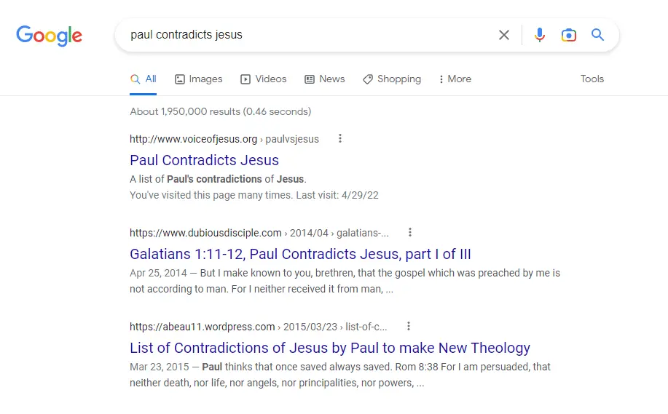The height and width of the screenshot is (414, 668).
Task: Select the Shopping tab
Action: tap(391, 79)
